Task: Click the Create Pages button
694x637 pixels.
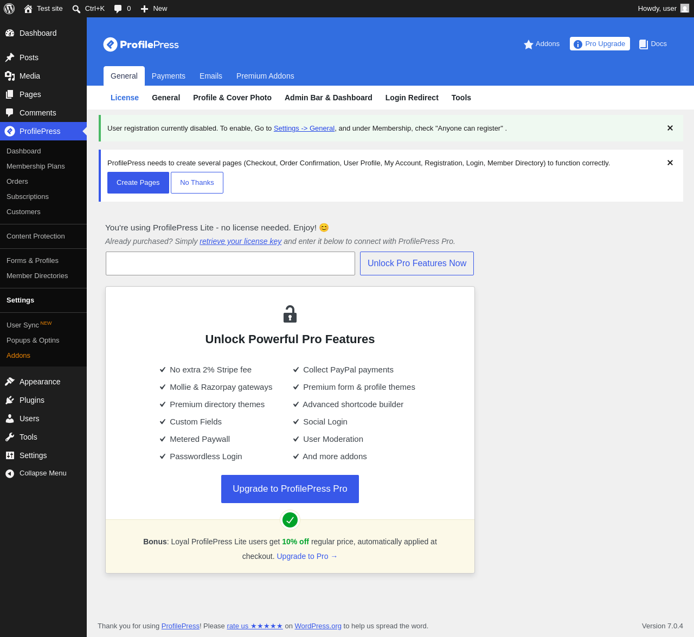Action: pos(138,183)
